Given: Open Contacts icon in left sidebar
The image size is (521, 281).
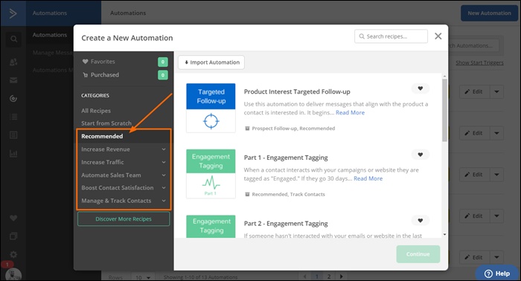Looking at the screenshot, I should [13, 62].
